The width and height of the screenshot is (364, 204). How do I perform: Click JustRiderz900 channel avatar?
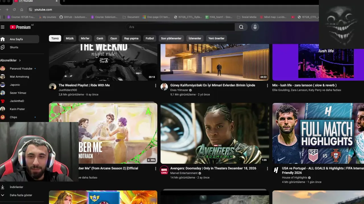pyautogui.click(x=53, y=87)
